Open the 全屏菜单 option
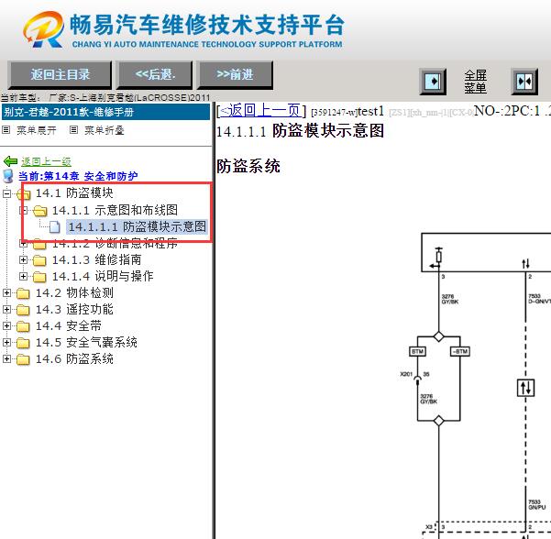This screenshot has width=551, height=539. (x=475, y=82)
